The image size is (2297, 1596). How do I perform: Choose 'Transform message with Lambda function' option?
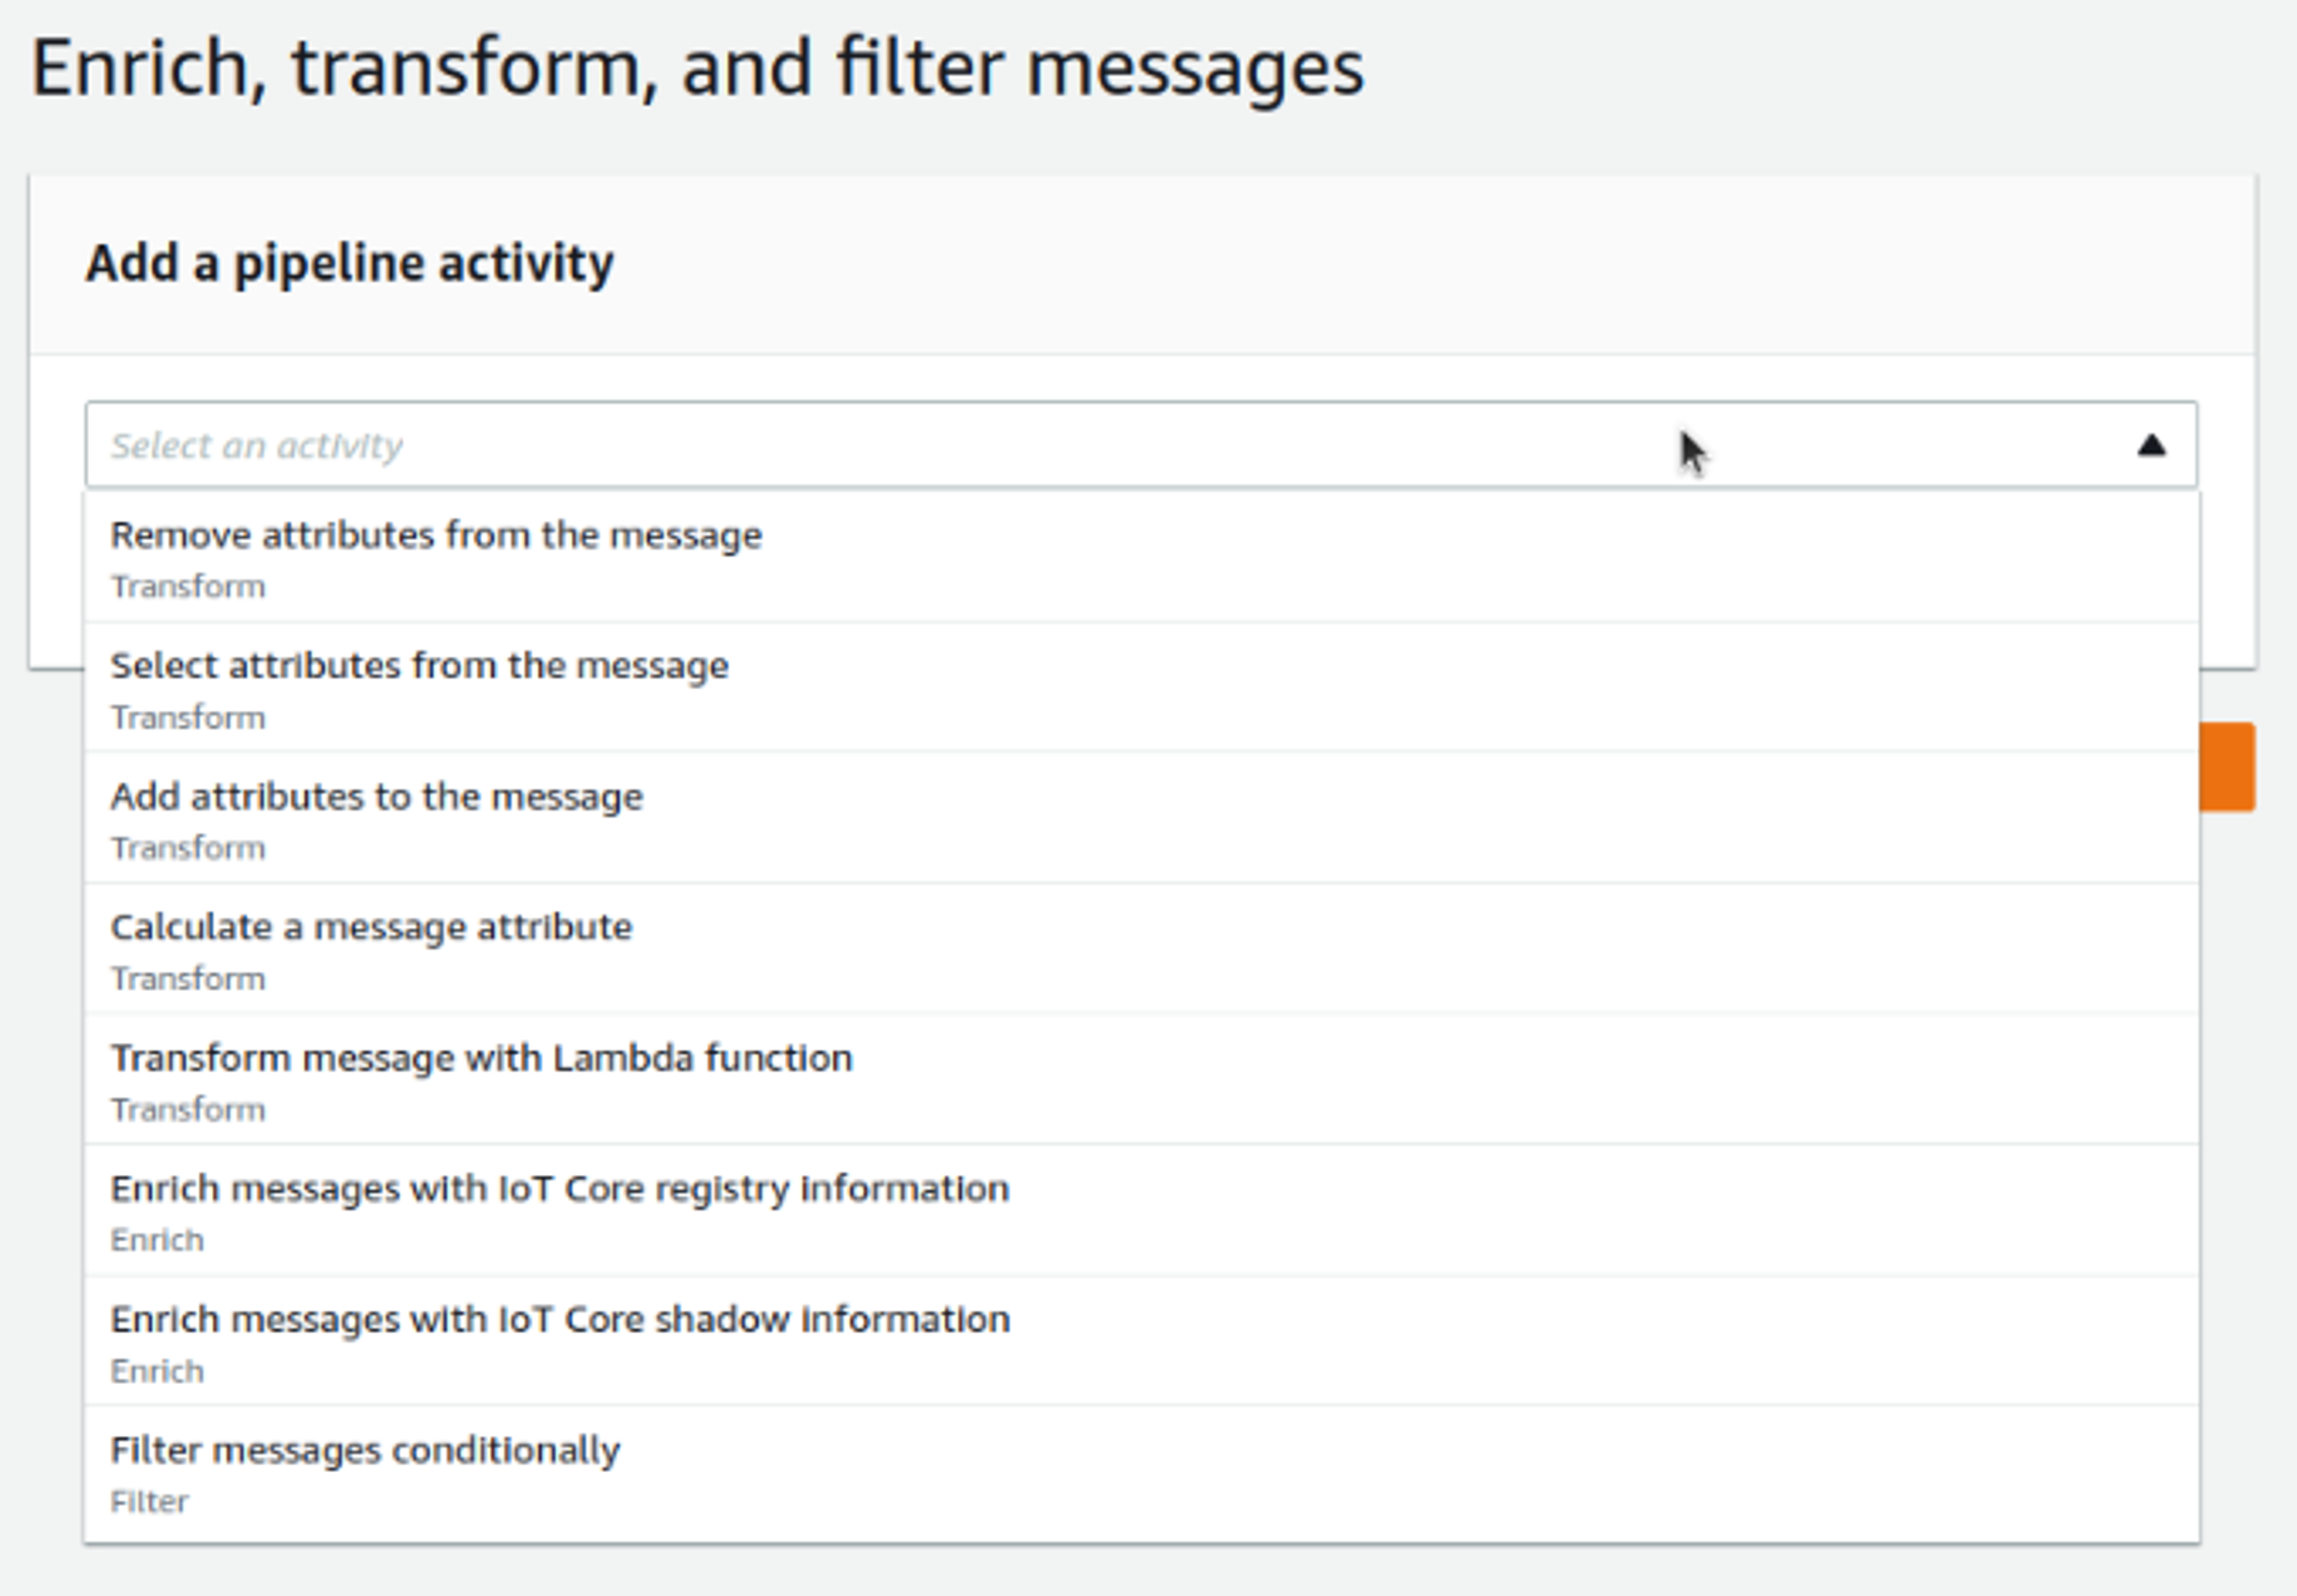coord(481,1058)
